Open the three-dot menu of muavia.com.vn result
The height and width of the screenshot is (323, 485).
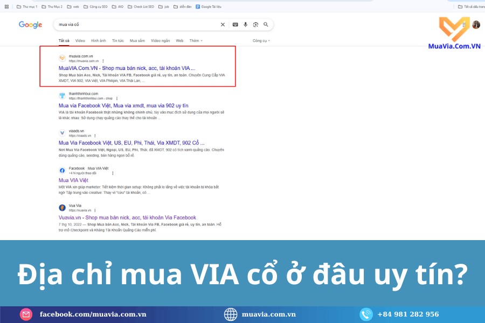(x=103, y=61)
